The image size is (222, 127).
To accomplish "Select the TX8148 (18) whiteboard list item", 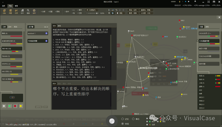I will (11, 49).
